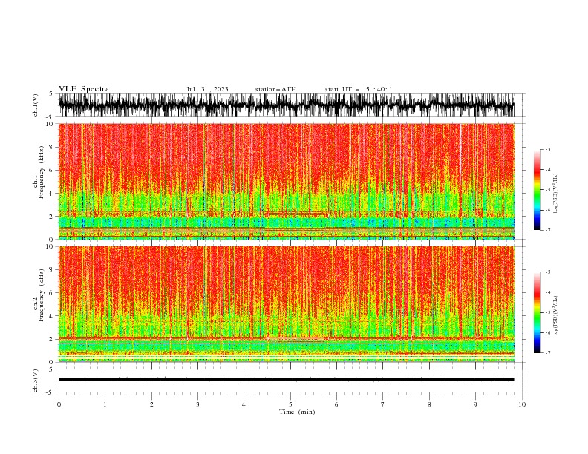Click the lower color bar "log(PSD)(V²/Hz)" label
The image size is (588, 454).
556,315
